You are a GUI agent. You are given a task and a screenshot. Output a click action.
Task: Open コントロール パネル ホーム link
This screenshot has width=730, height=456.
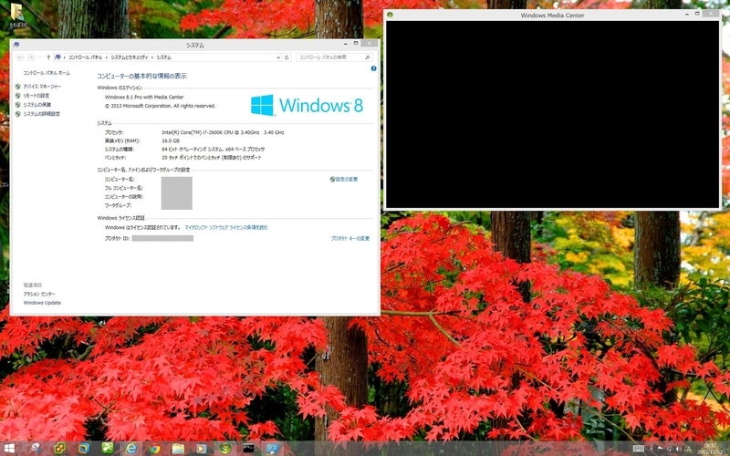[x=47, y=73]
